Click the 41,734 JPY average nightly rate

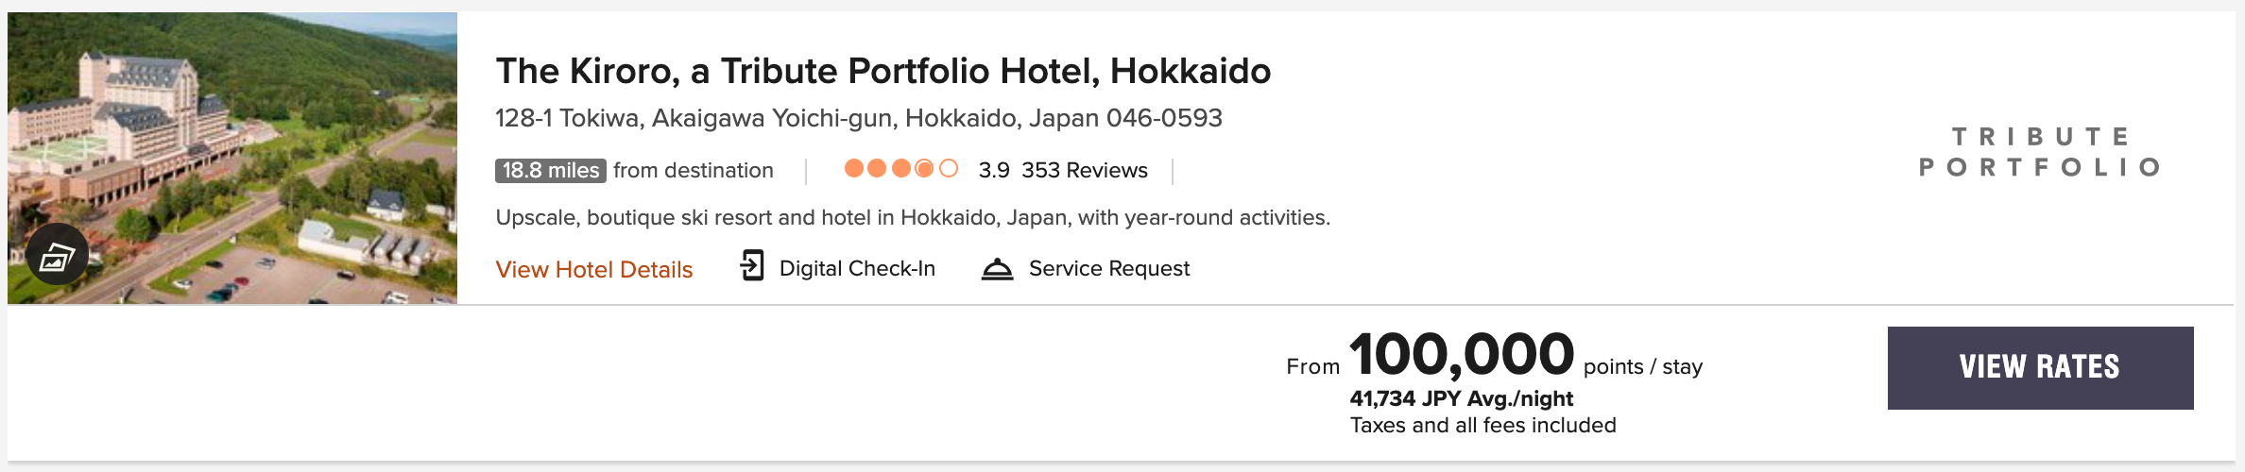click(1462, 398)
